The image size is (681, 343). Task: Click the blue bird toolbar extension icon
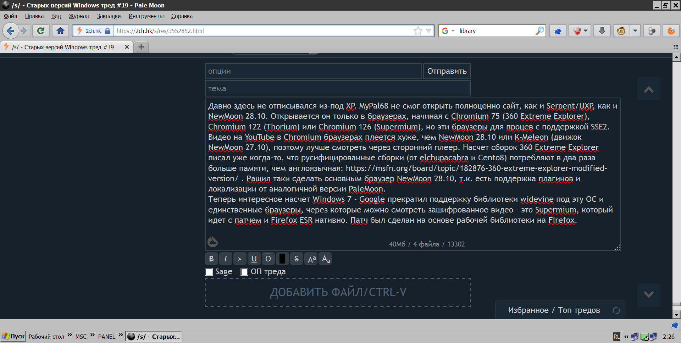click(558, 31)
